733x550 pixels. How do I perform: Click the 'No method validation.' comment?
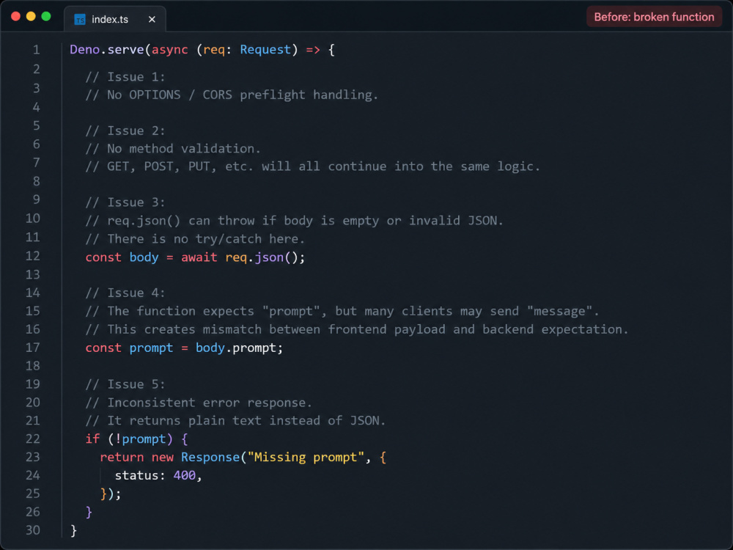point(173,149)
